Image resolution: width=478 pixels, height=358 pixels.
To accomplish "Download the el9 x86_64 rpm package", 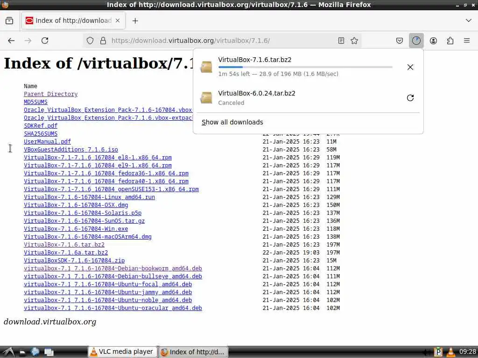I will pos(98,165).
